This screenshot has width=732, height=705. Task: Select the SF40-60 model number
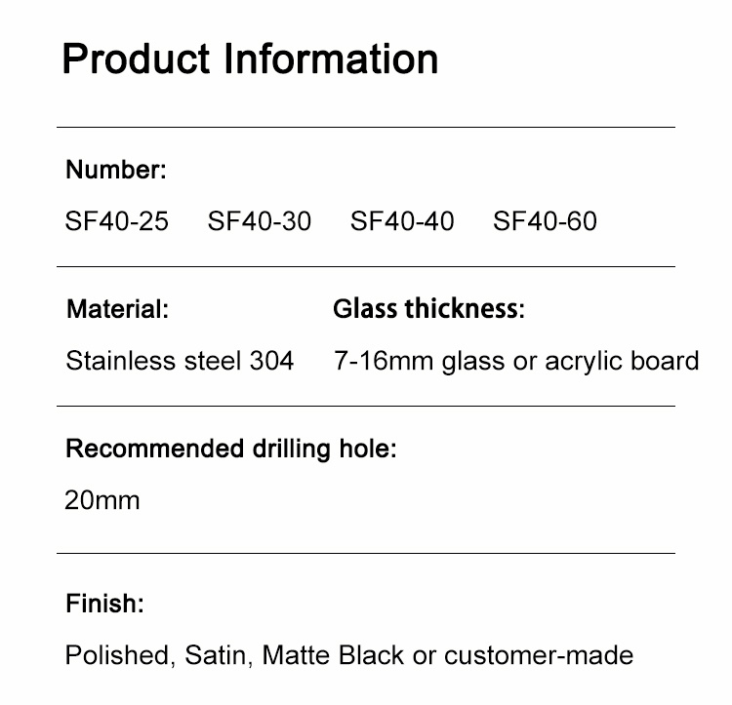coord(546,221)
